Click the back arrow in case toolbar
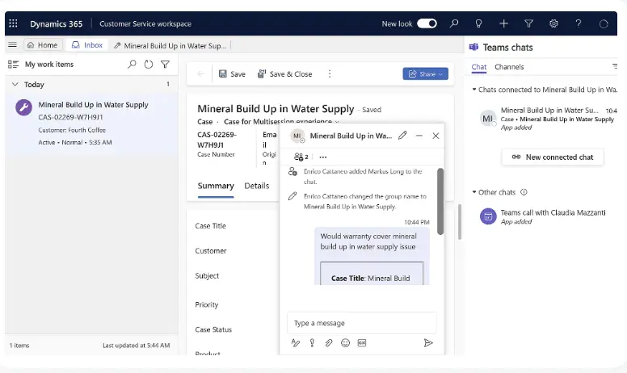This screenshot has width=627, height=373. tap(200, 74)
